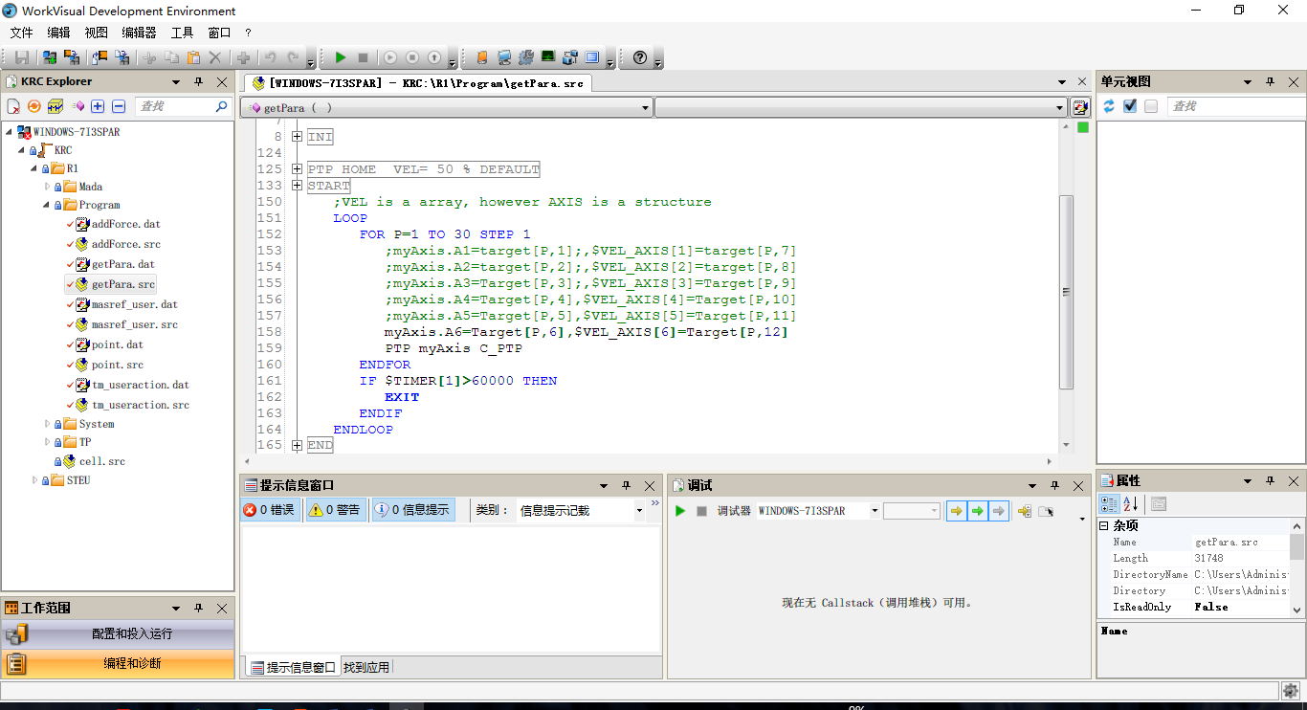Toggle the unchecked box in 单元视图 toolbar
The width and height of the screenshot is (1307, 710).
coord(1151,106)
